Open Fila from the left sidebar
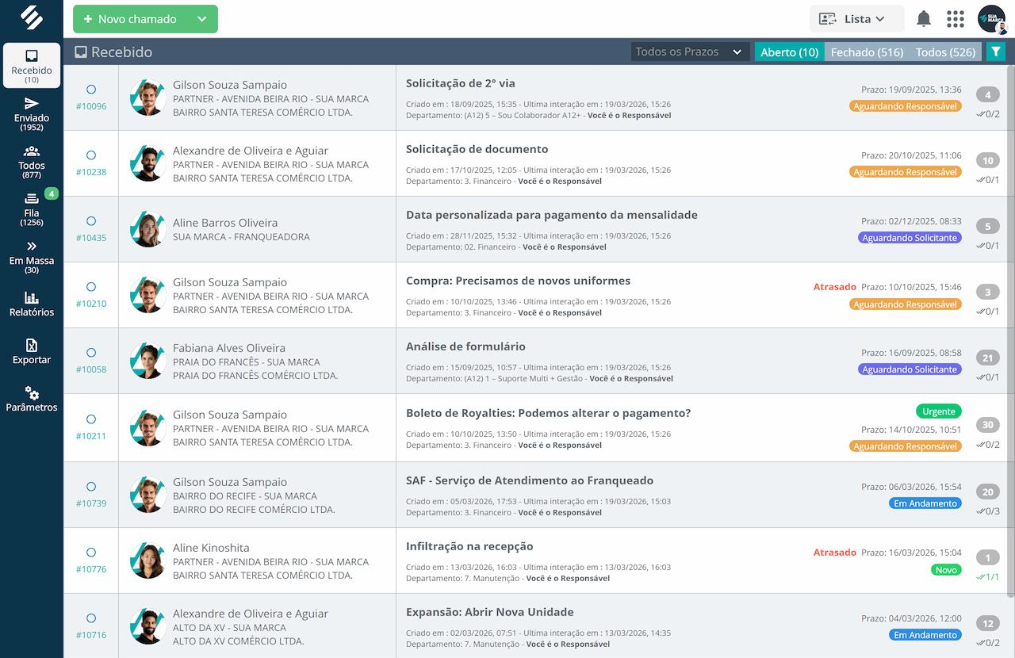1015x658 pixels. (30, 205)
